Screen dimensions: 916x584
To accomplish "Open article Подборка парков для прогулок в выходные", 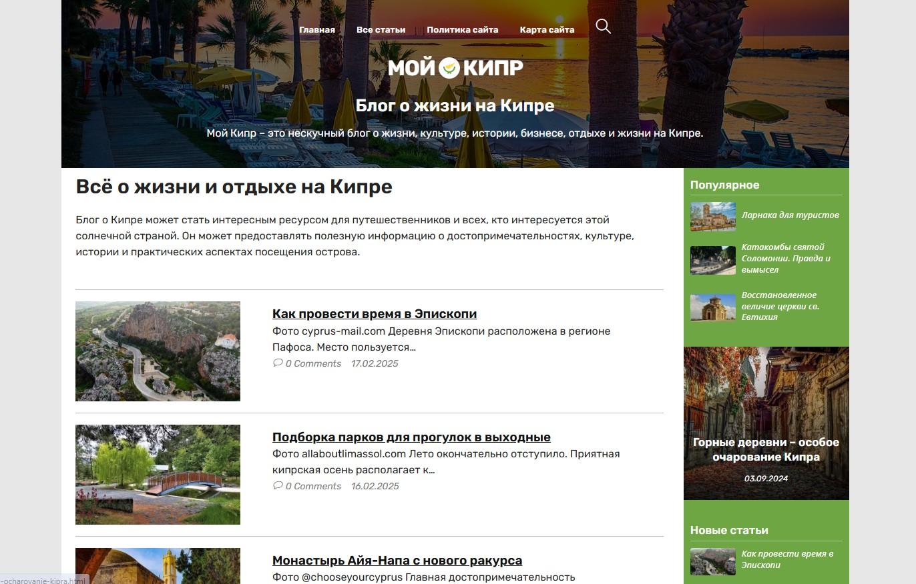I will (x=411, y=437).
